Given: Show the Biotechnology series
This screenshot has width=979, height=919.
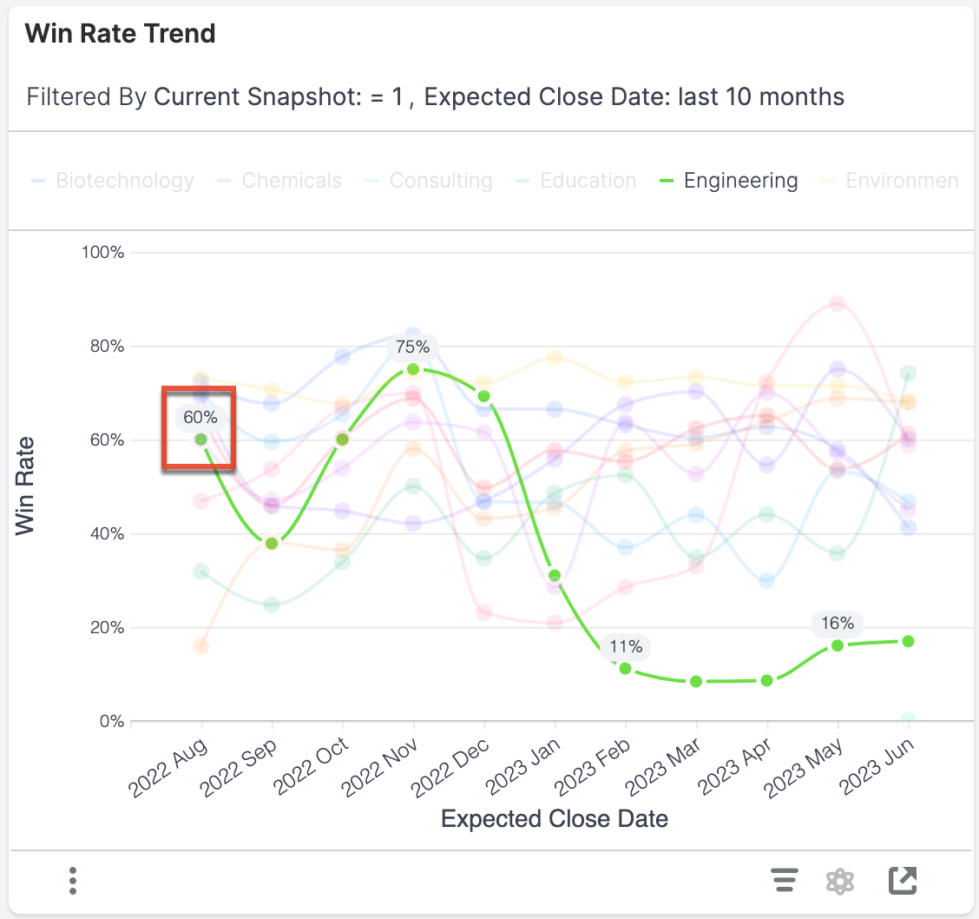Looking at the screenshot, I should [124, 180].
